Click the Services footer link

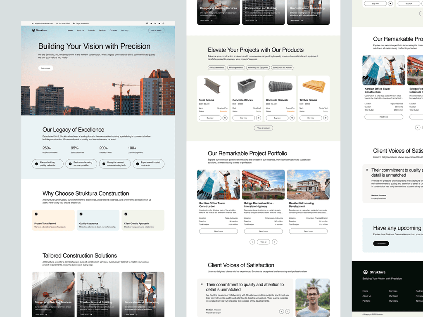pyautogui.click(x=393, y=291)
